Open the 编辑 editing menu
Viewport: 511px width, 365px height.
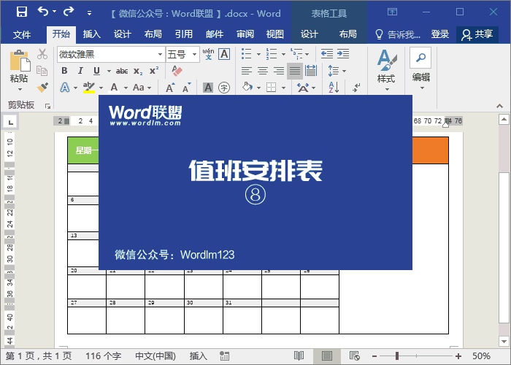[x=420, y=69]
